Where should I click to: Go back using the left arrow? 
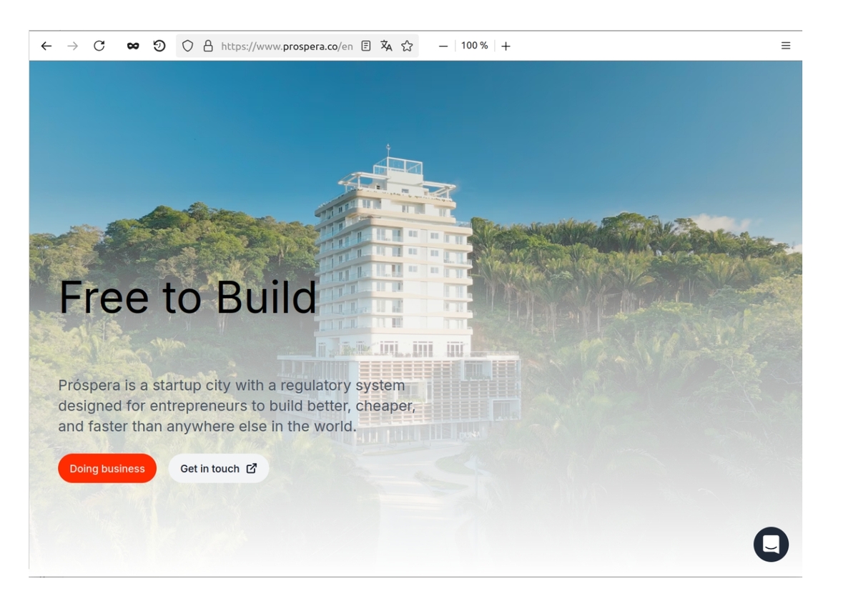click(46, 46)
